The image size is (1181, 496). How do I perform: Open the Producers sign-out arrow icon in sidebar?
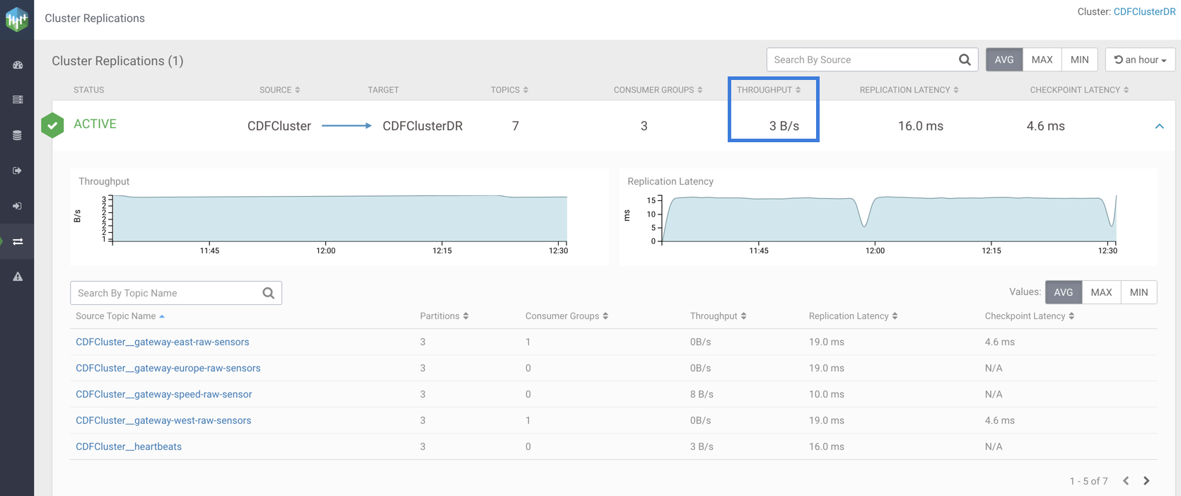18,171
